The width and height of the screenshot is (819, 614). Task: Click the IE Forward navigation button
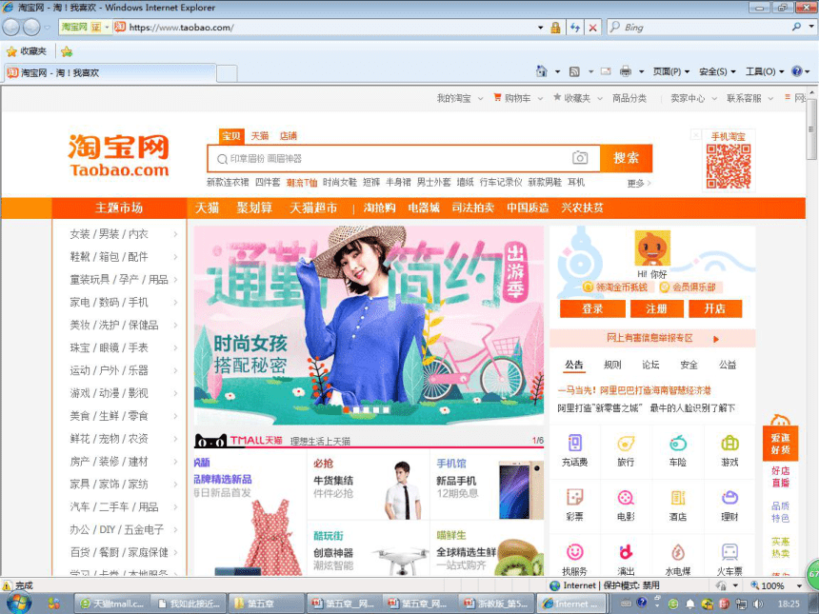point(31,28)
